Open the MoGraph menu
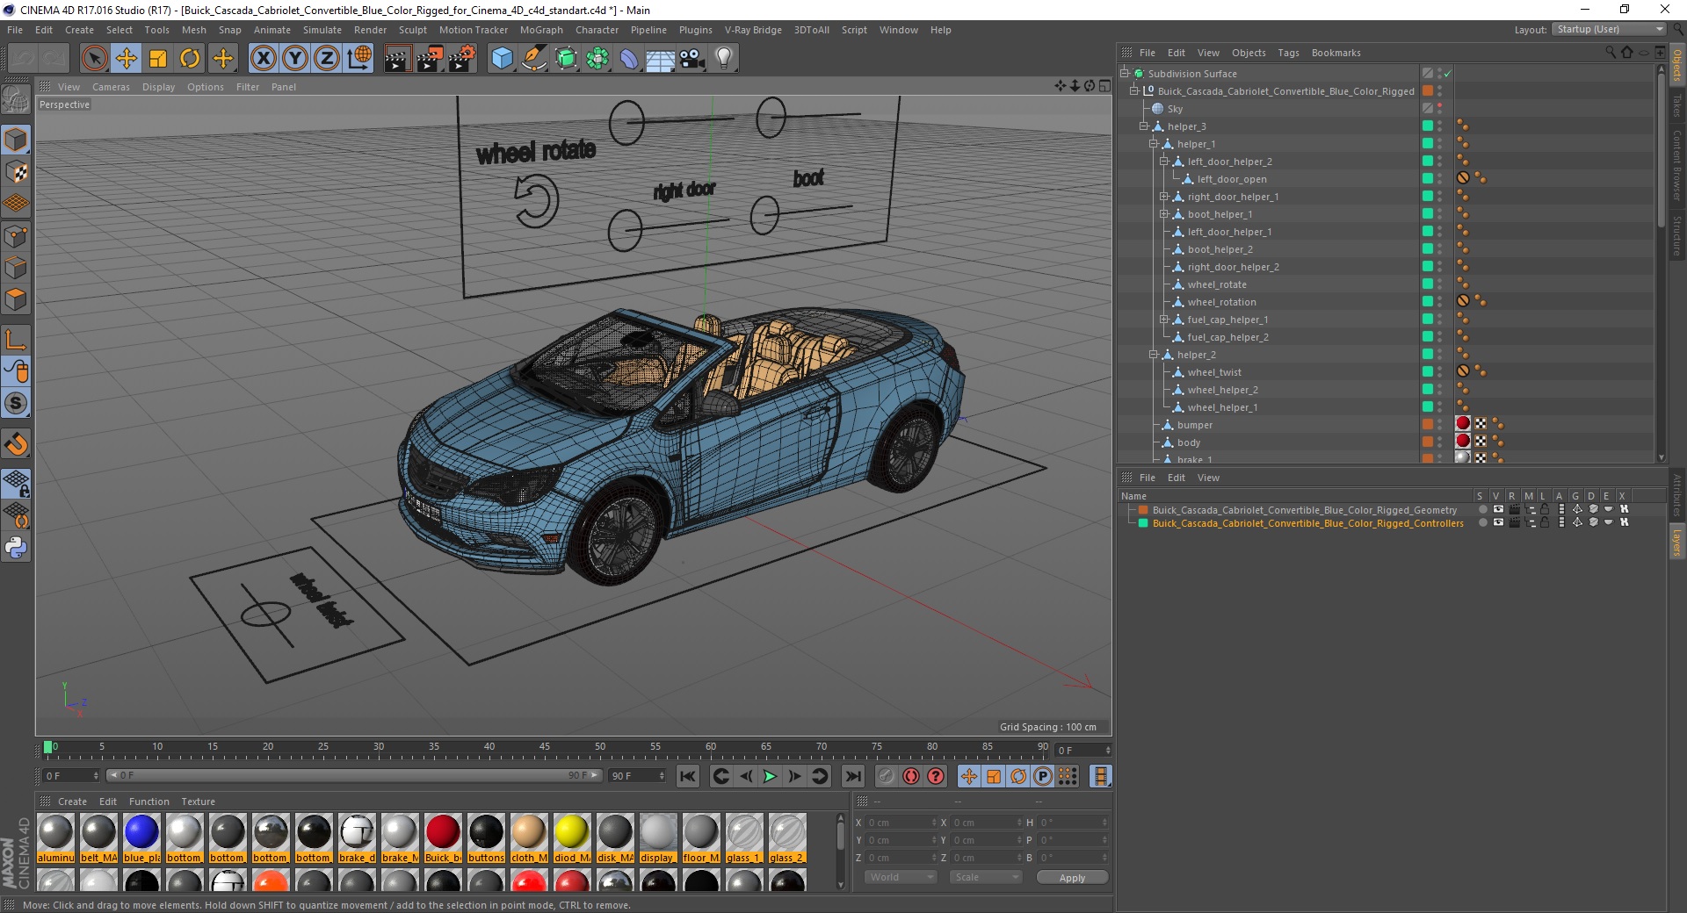 (x=541, y=30)
